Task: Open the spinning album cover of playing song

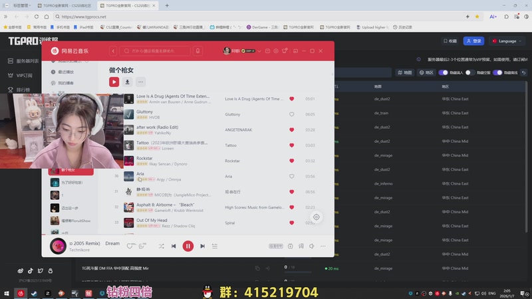Action: (x=58, y=246)
